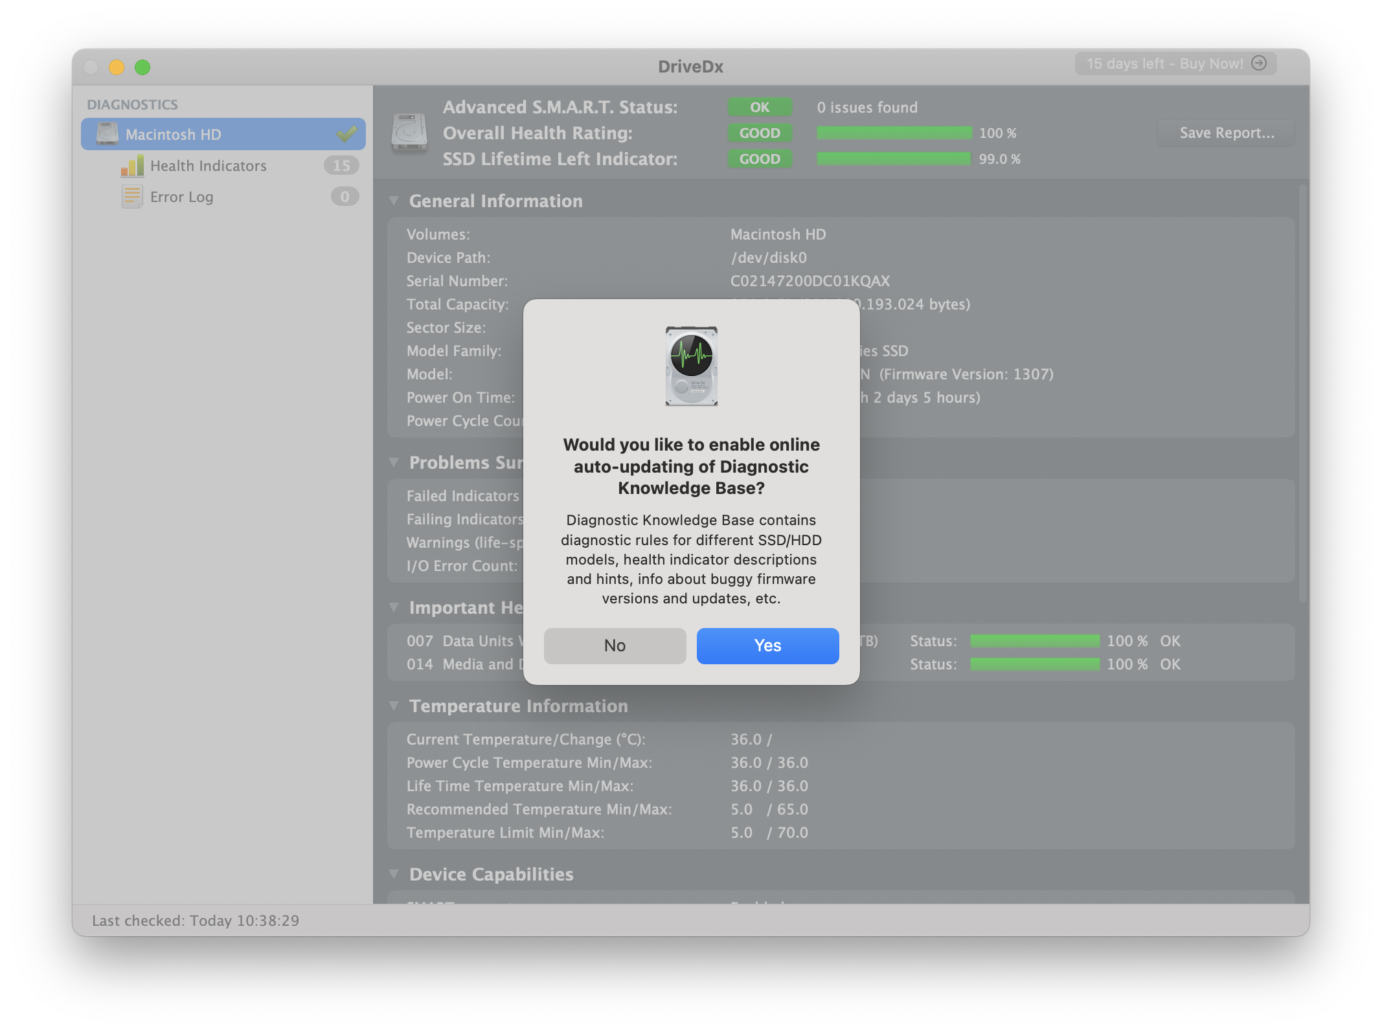Click the arrow icon next to Buy Now

click(x=1259, y=63)
